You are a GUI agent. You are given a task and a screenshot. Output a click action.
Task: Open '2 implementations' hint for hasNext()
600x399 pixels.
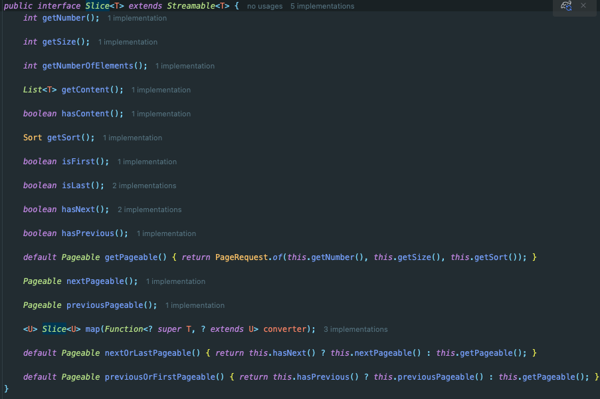149,209
